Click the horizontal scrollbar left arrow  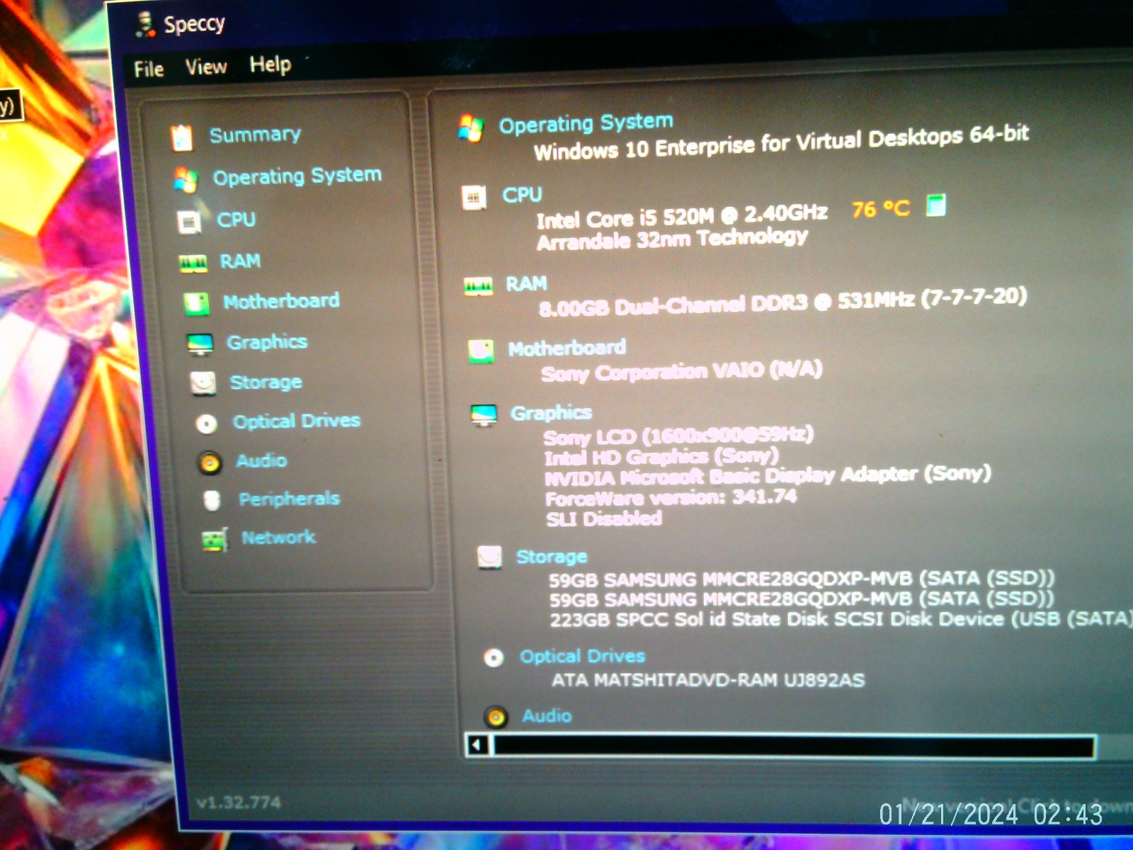coord(478,745)
